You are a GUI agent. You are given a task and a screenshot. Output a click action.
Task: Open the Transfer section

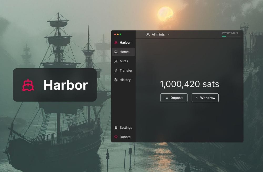point(126,70)
